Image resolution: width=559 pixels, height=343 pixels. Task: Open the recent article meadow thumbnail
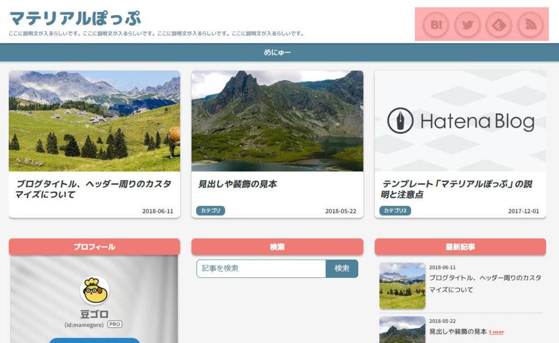point(402,286)
